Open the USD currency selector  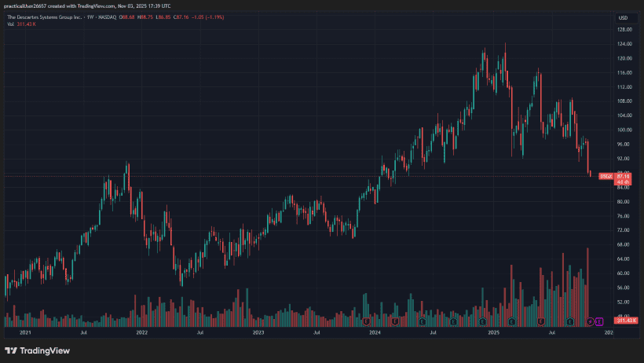click(622, 17)
